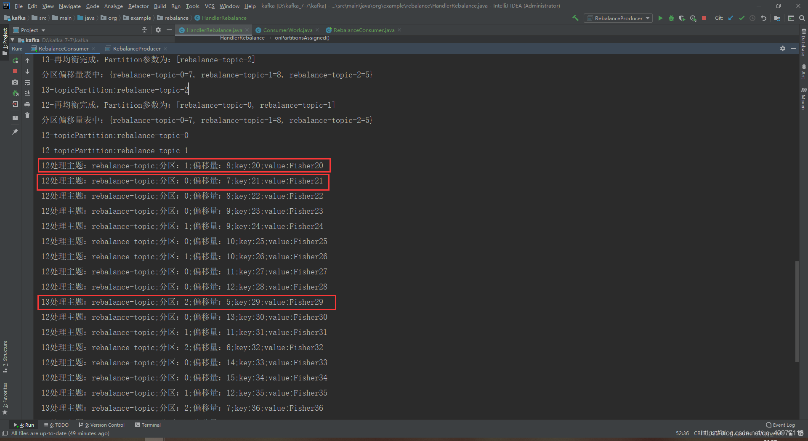
Task: Open the Database side panel
Action: pos(804,43)
